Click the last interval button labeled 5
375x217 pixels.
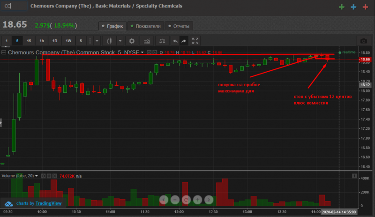point(81,41)
